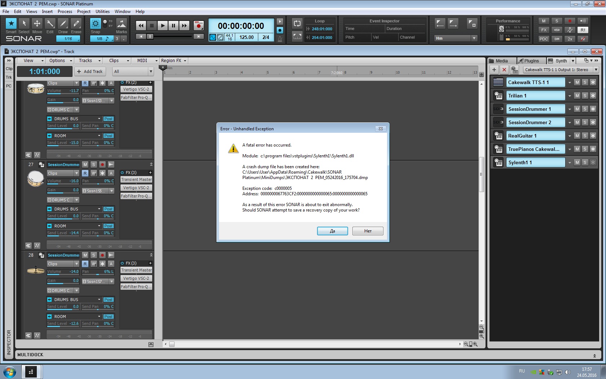Pick the Edit tool
This screenshot has width=606, height=379.
(50, 23)
